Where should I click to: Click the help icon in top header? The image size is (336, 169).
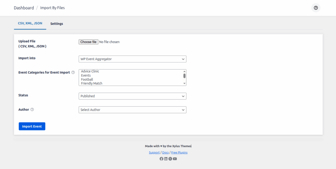(x=316, y=8)
